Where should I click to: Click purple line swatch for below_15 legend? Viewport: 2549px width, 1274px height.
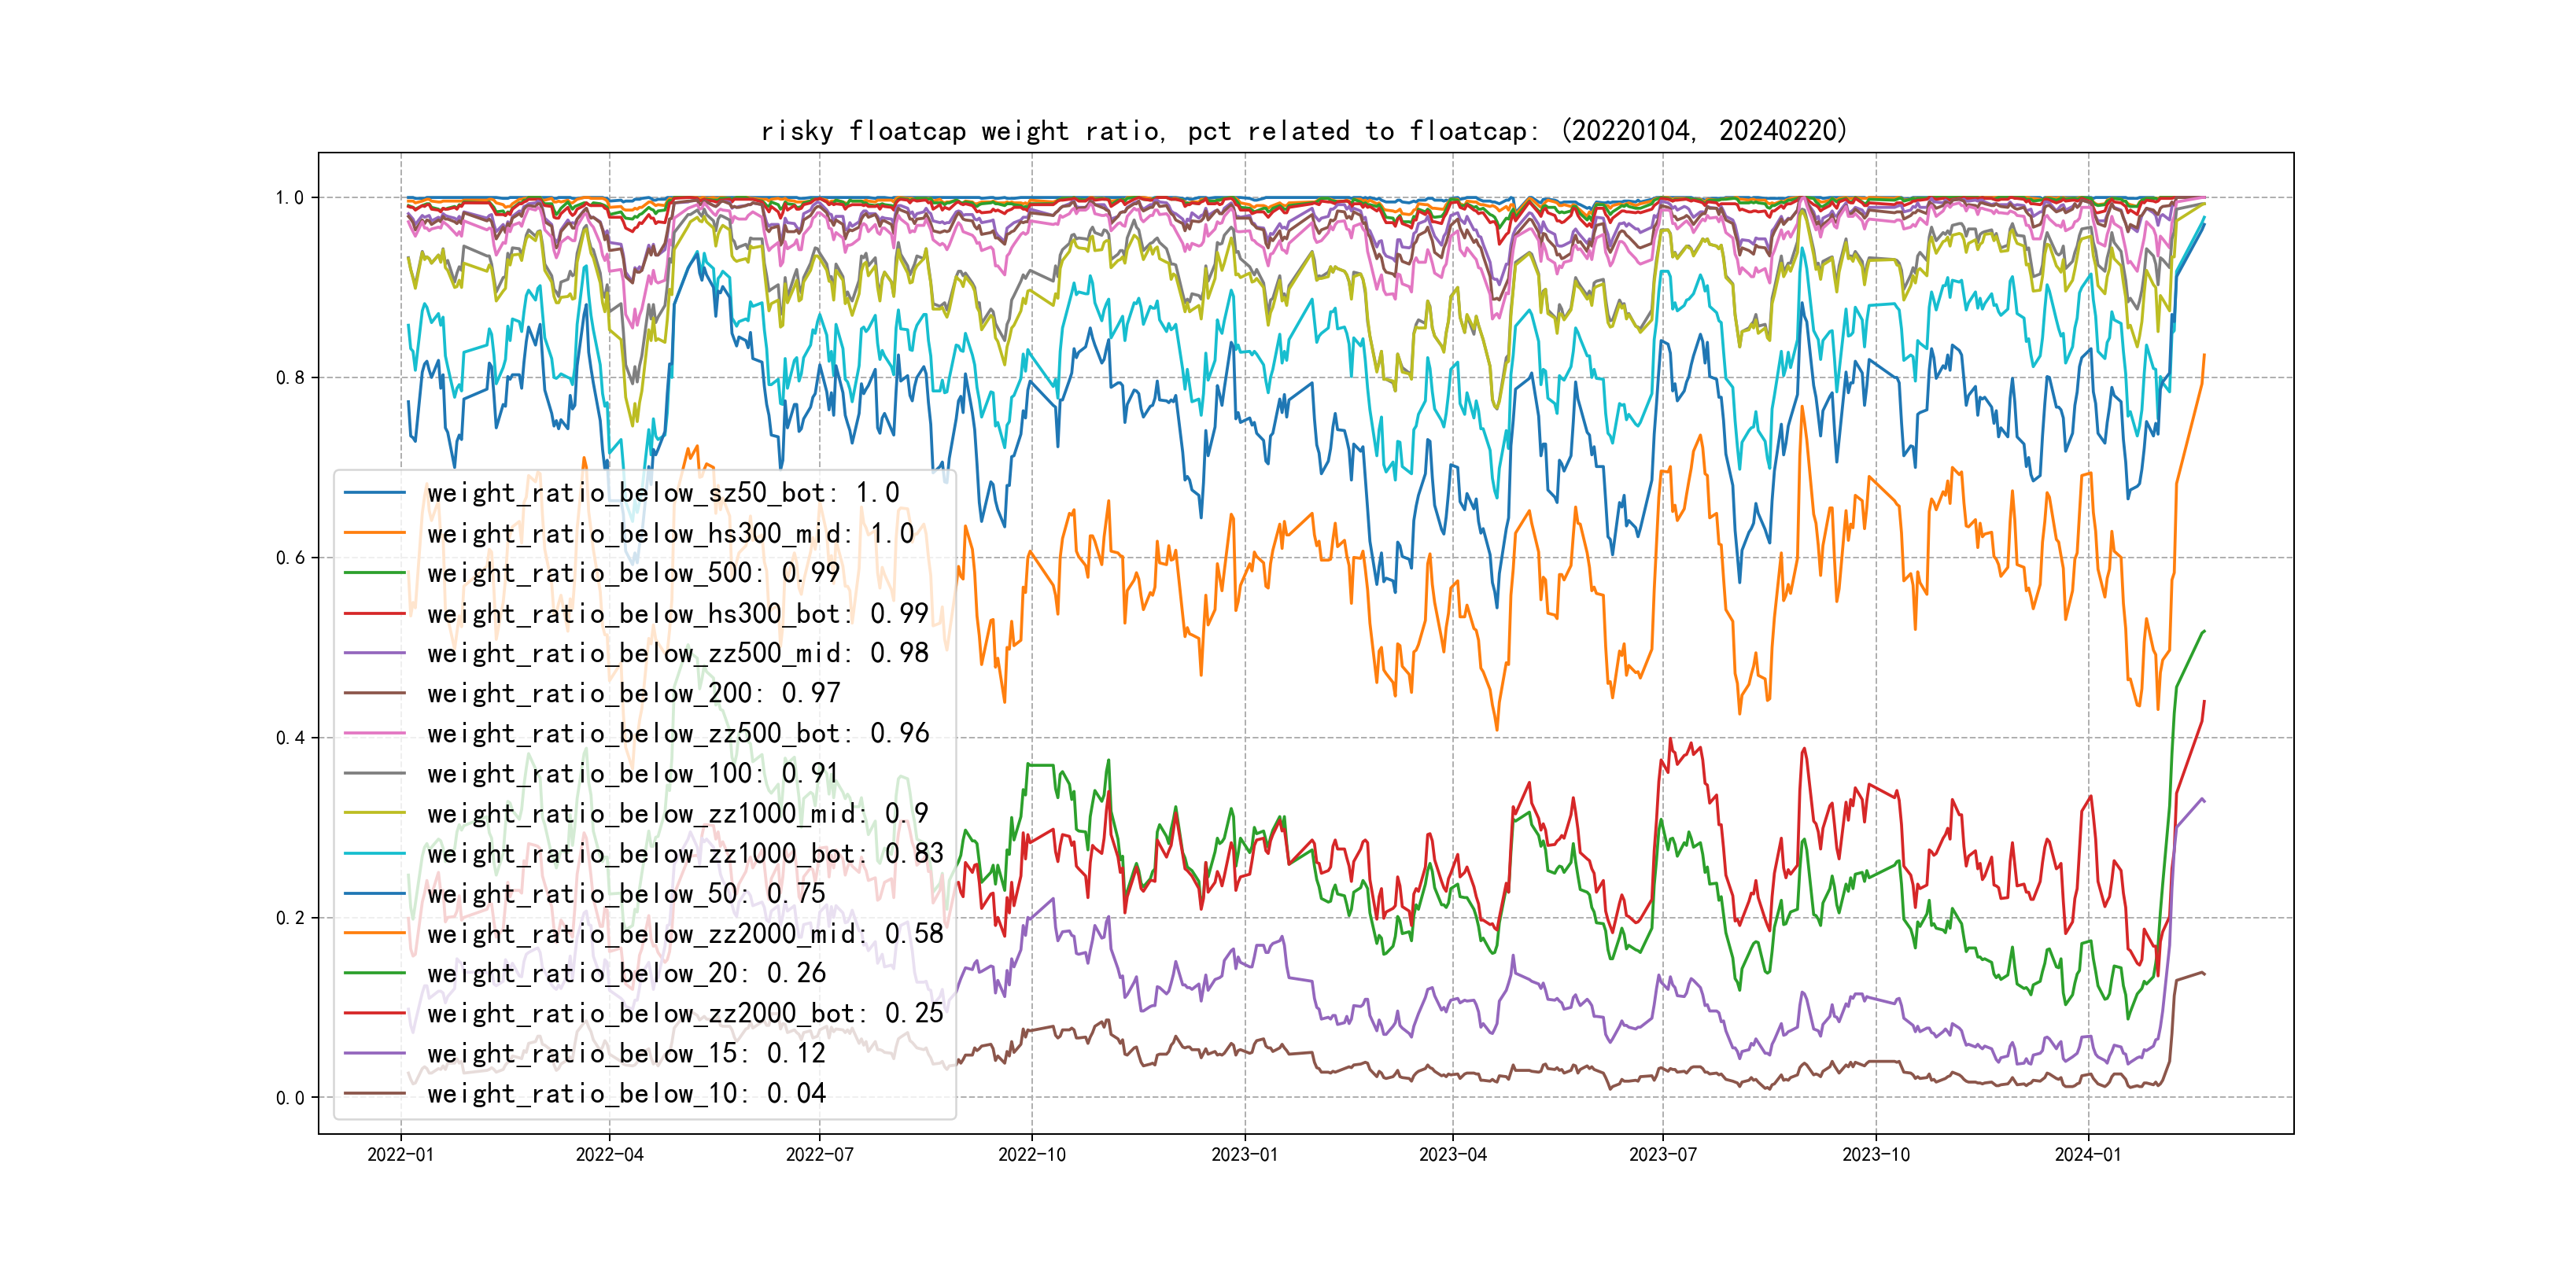(374, 1054)
